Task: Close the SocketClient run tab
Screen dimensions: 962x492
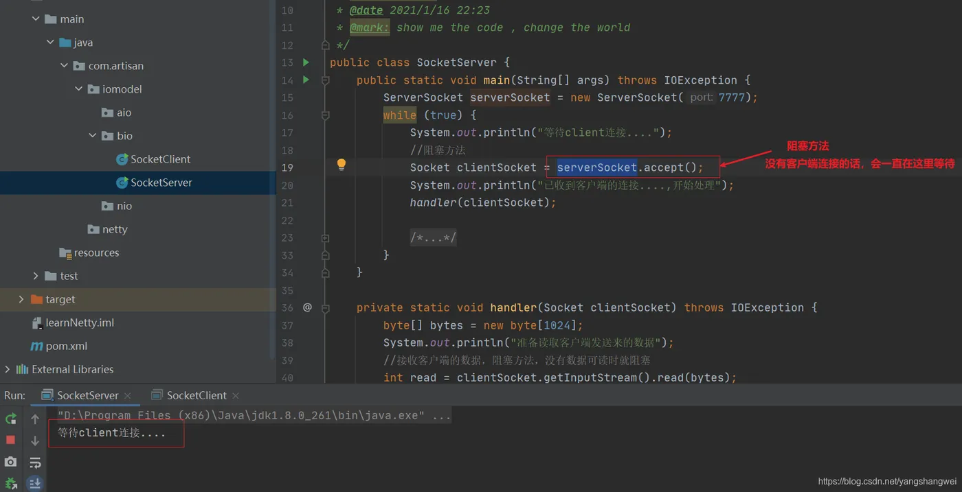Action: pyautogui.click(x=236, y=396)
